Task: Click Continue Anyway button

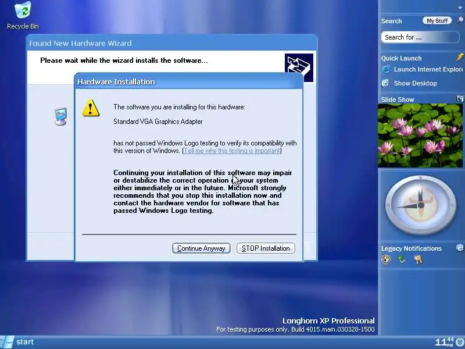Action: (201, 248)
